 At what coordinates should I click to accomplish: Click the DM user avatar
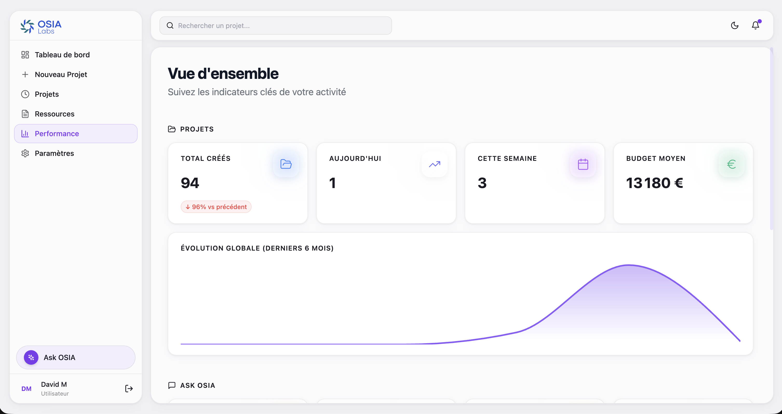26,389
